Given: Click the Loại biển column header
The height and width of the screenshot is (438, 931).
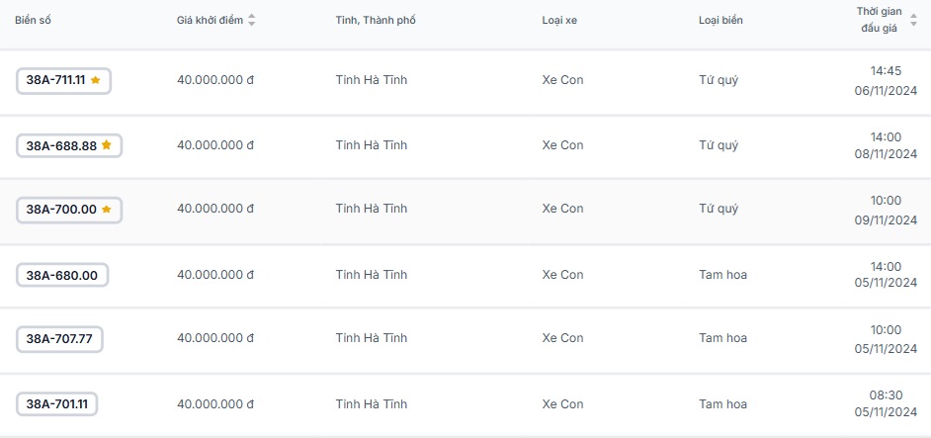Looking at the screenshot, I should 720,20.
